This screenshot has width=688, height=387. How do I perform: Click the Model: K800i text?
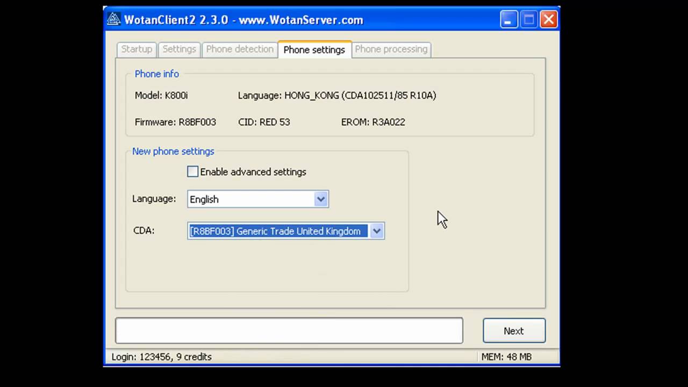pos(161,95)
